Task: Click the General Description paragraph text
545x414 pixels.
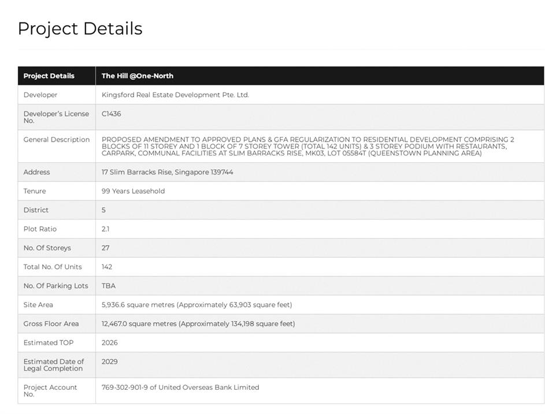Action: [x=307, y=146]
